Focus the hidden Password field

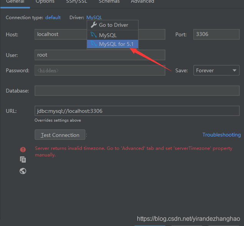coord(100,70)
